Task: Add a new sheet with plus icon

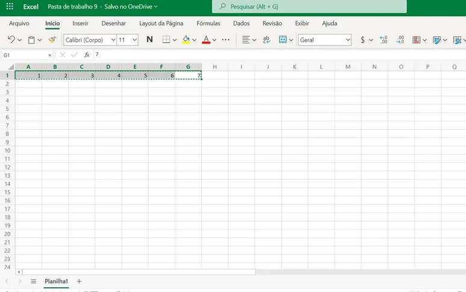Action: [x=79, y=281]
